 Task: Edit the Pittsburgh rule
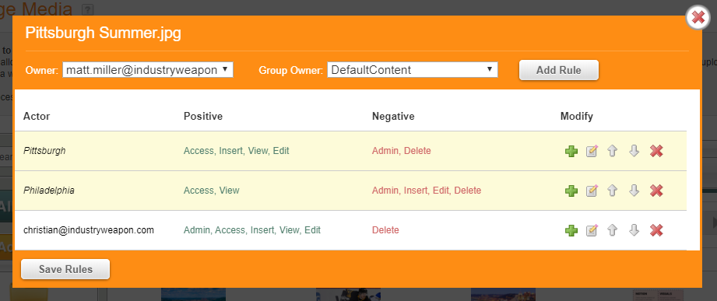point(592,151)
